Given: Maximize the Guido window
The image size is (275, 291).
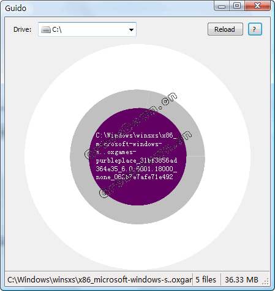Looking at the screenshot, I should tap(237, 6).
